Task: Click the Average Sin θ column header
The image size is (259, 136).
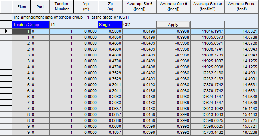Action: click(x=139, y=7)
